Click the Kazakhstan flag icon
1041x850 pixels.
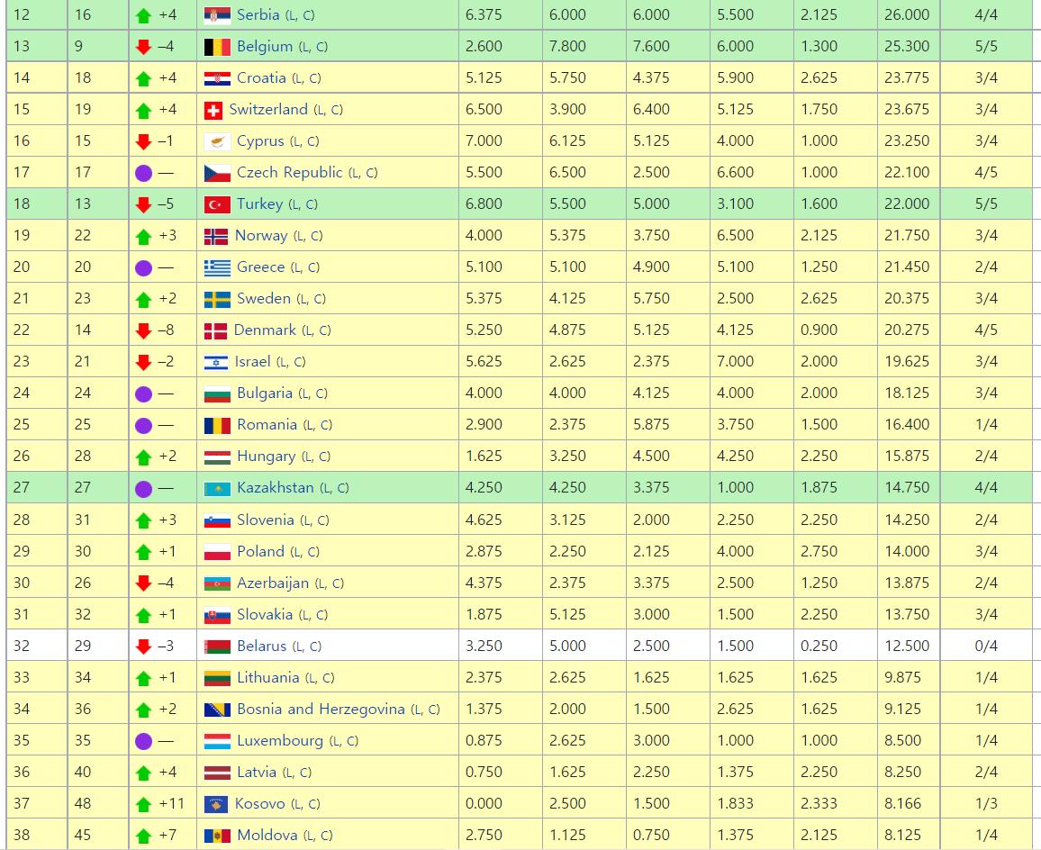pyautogui.click(x=217, y=489)
